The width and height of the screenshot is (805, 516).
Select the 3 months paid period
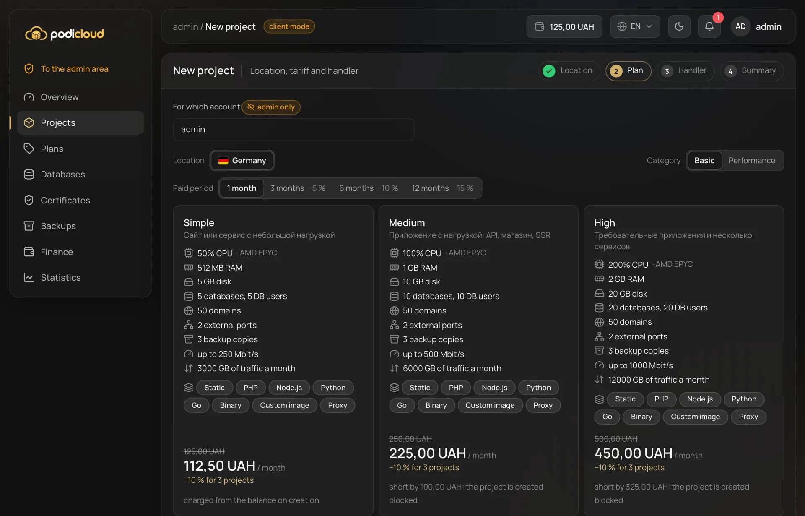pyautogui.click(x=298, y=188)
